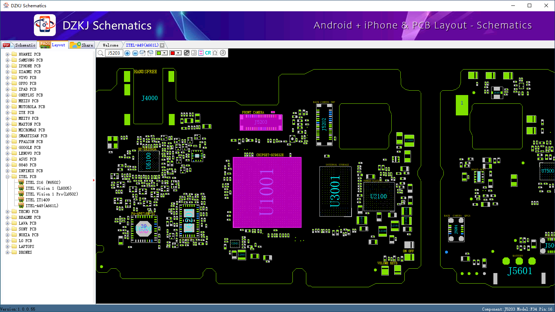Expand the NOKIA PCB tree node
Screen dimensions: 555x312
click(x=7, y=235)
